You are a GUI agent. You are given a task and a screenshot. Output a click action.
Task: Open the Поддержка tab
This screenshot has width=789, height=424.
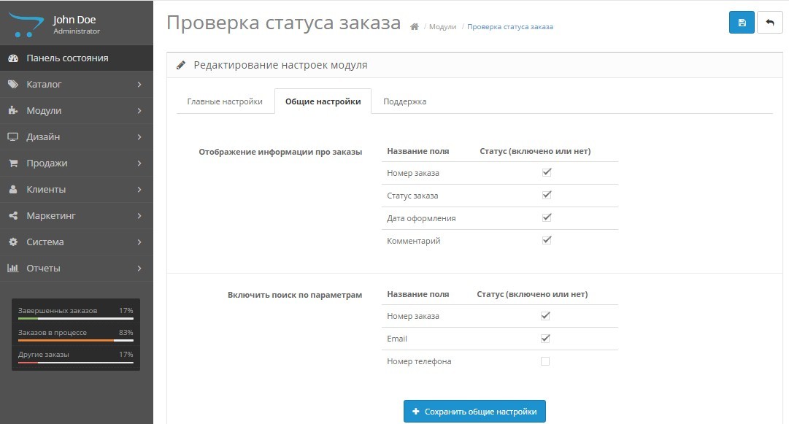pyautogui.click(x=404, y=101)
